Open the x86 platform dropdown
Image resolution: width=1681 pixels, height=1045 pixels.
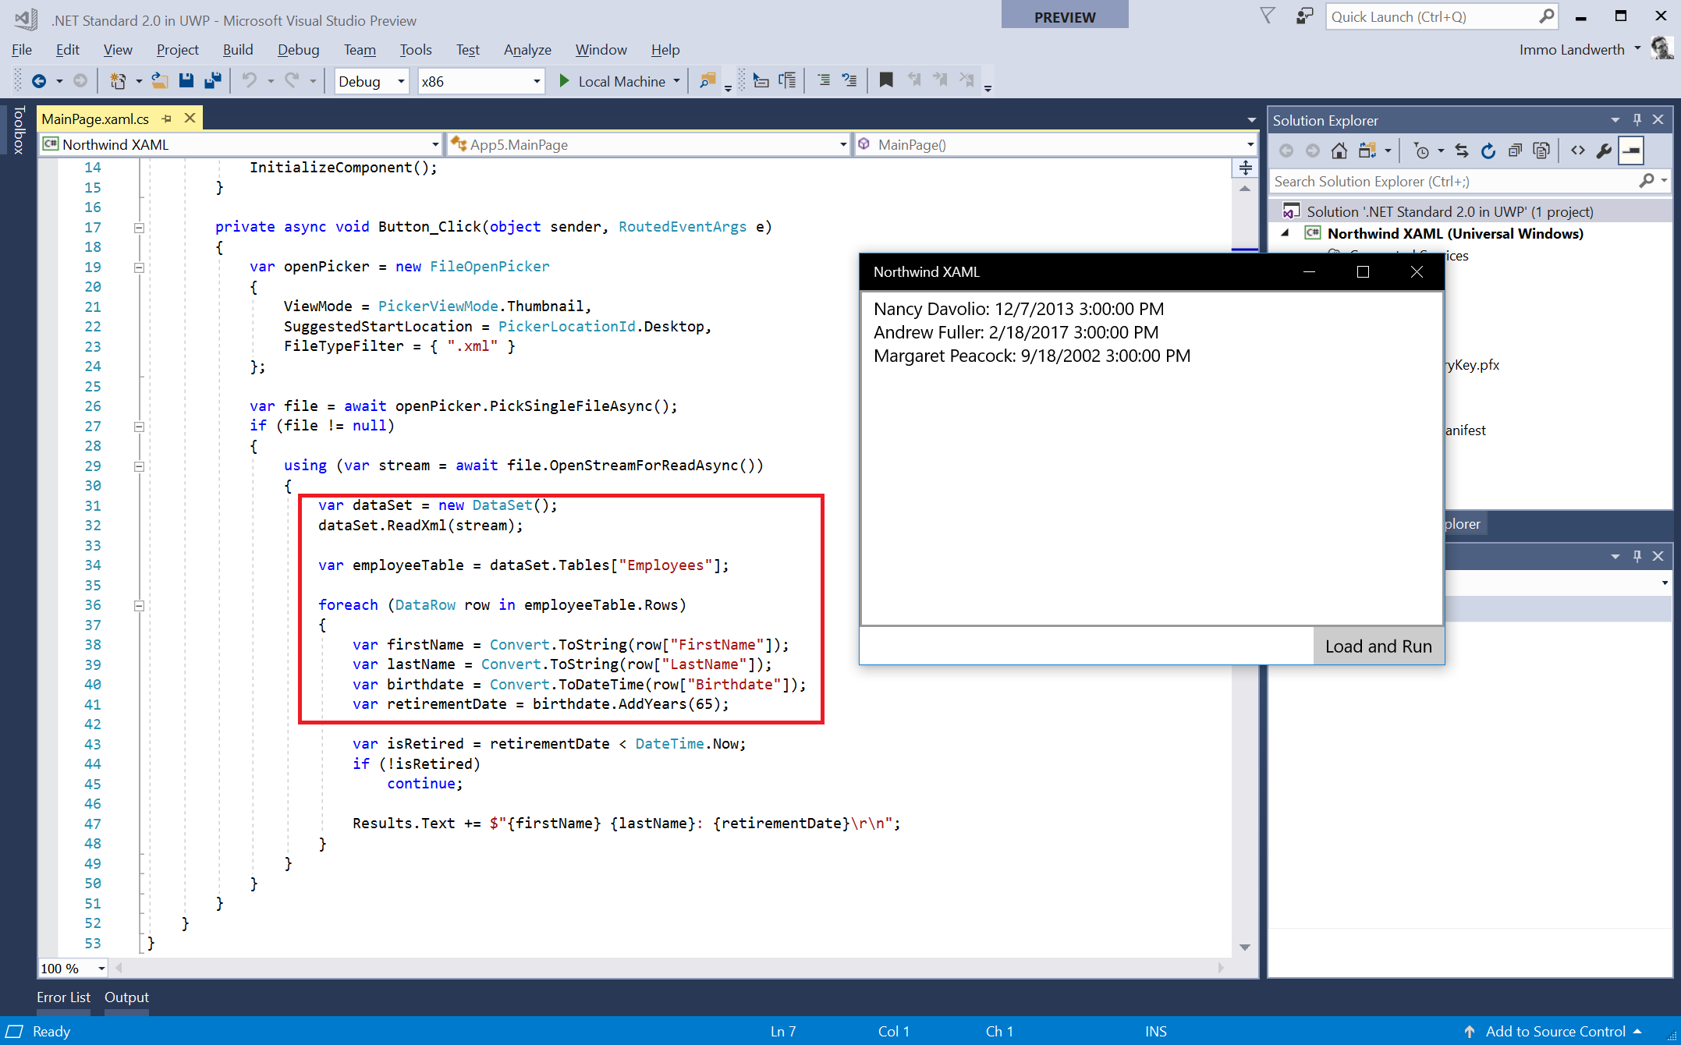click(481, 81)
